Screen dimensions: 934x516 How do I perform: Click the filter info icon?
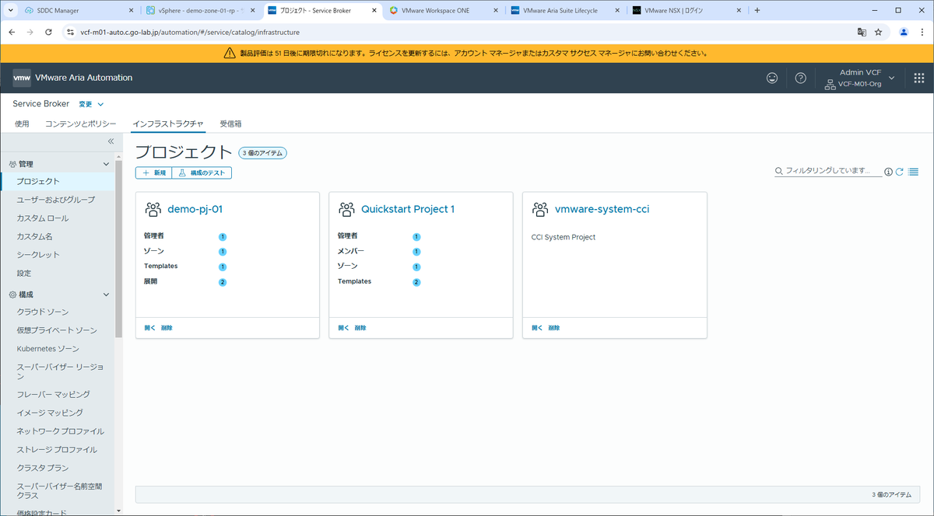tap(888, 172)
